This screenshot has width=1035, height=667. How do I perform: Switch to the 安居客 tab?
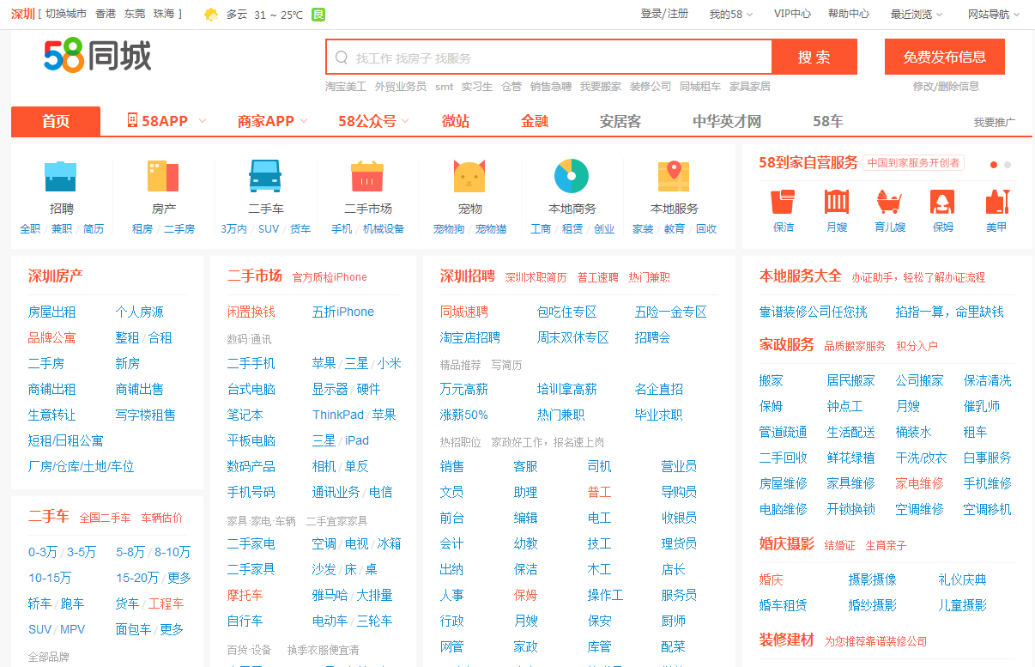(620, 121)
